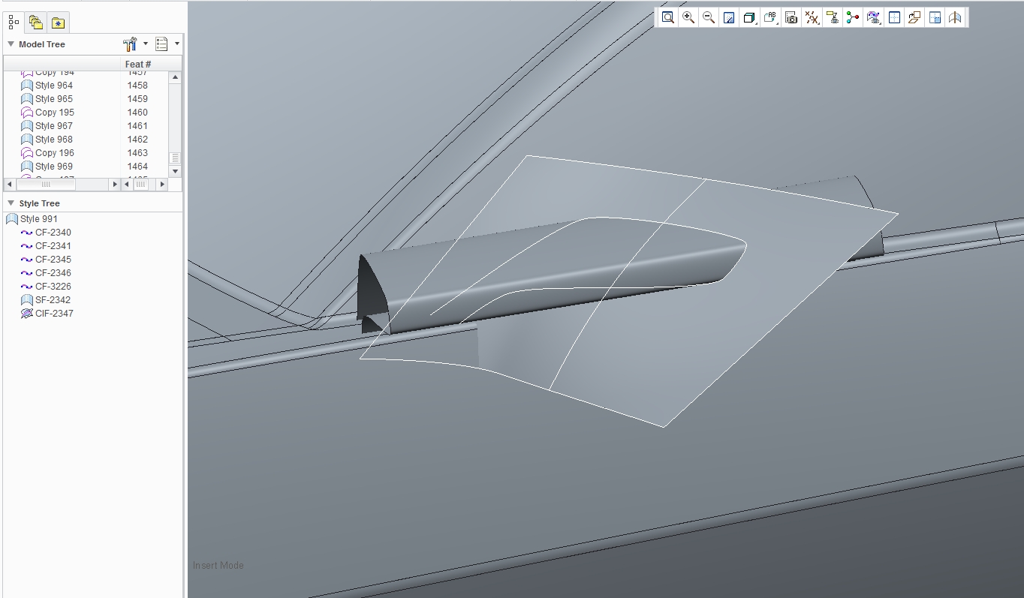Select Style 968 in the Model Tree
Viewport: 1024px width, 598px height.
(54, 140)
